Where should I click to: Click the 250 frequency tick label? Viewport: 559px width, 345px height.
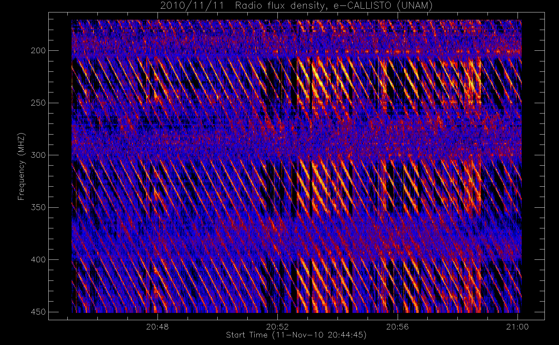38,103
